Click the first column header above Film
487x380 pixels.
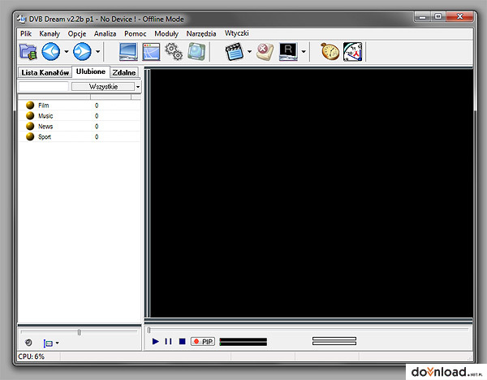(x=54, y=97)
